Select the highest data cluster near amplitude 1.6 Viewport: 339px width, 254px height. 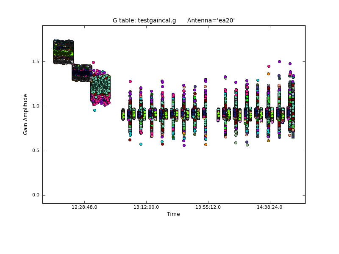[63, 52]
